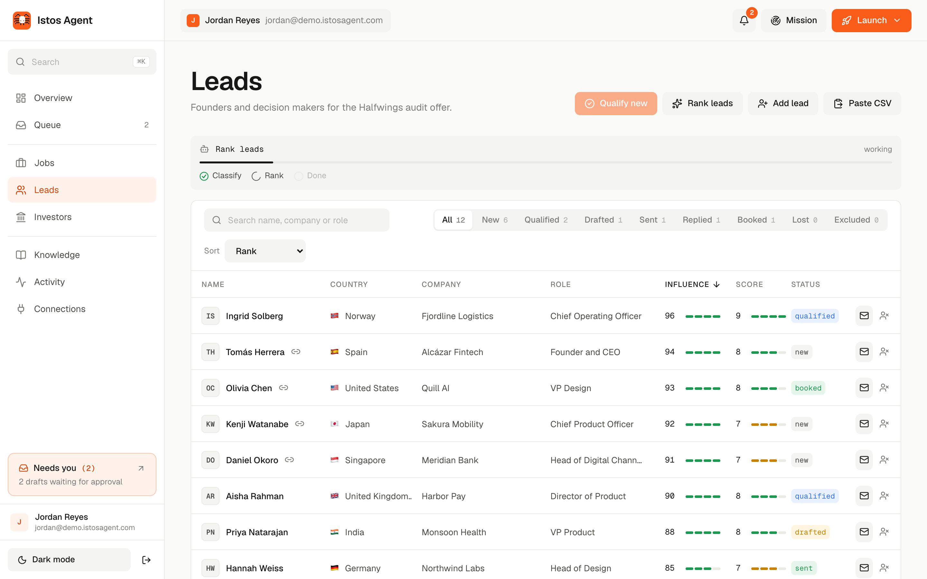Open the Mission button
Viewport: 927px width, 579px height.
pos(794,20)
